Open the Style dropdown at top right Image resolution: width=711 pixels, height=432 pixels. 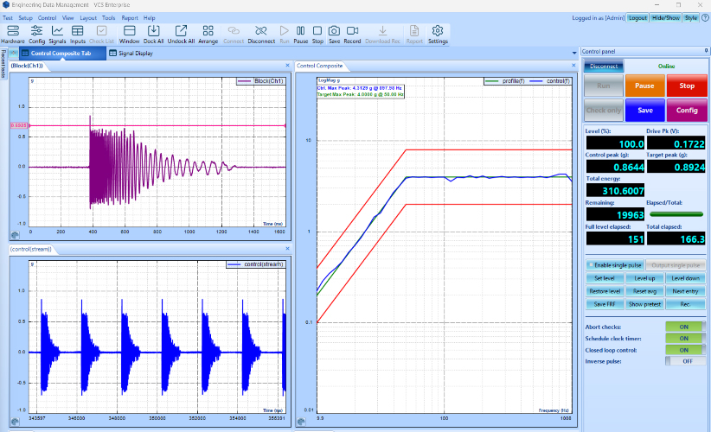691,17
